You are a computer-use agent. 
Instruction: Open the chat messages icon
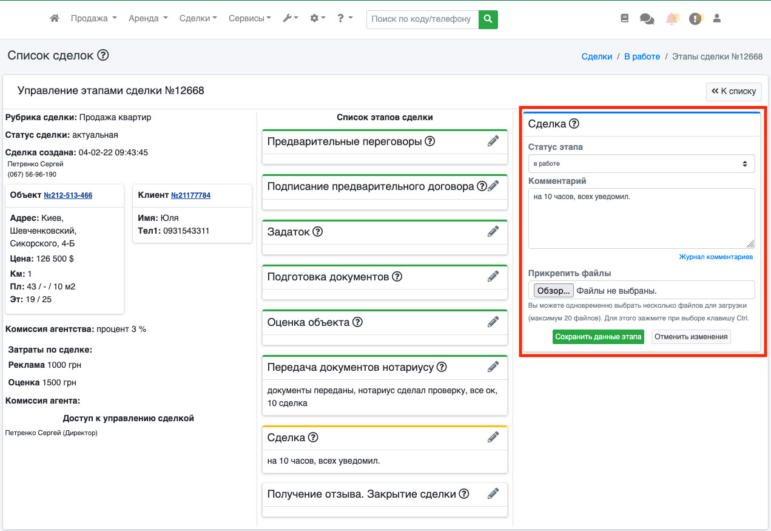pos(647,19)
